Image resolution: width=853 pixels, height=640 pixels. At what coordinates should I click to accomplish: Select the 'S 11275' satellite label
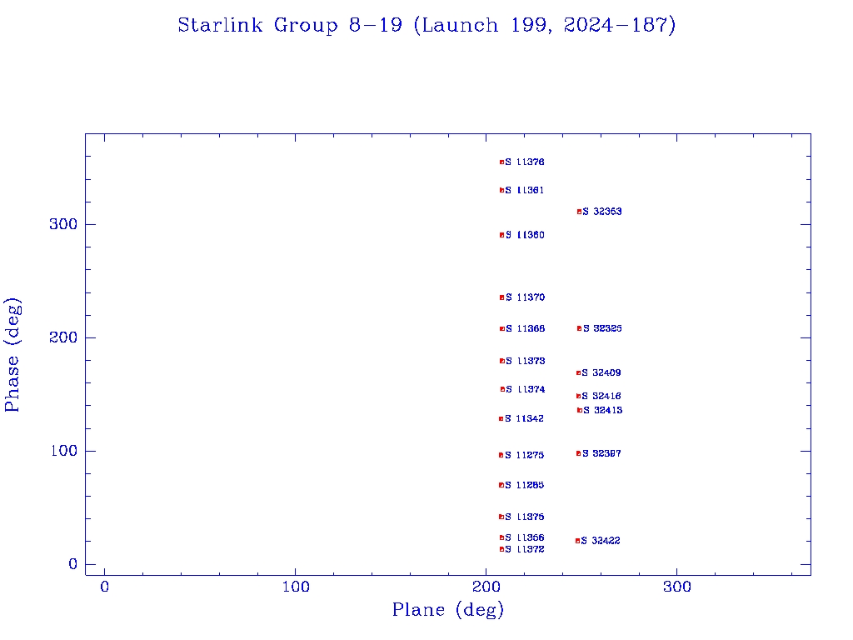pos(524,456)
